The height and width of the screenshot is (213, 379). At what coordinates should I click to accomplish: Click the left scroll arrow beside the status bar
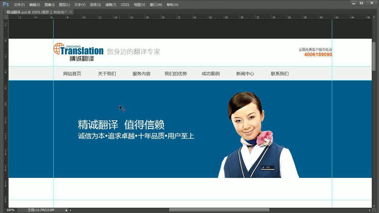(x=70, y=210)
